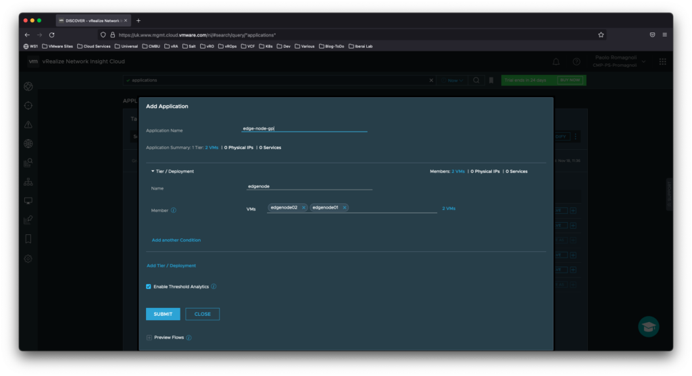Reload the page with refresh icon
The width and height of the screenshot is (692, 376).
tap(52, 35)
